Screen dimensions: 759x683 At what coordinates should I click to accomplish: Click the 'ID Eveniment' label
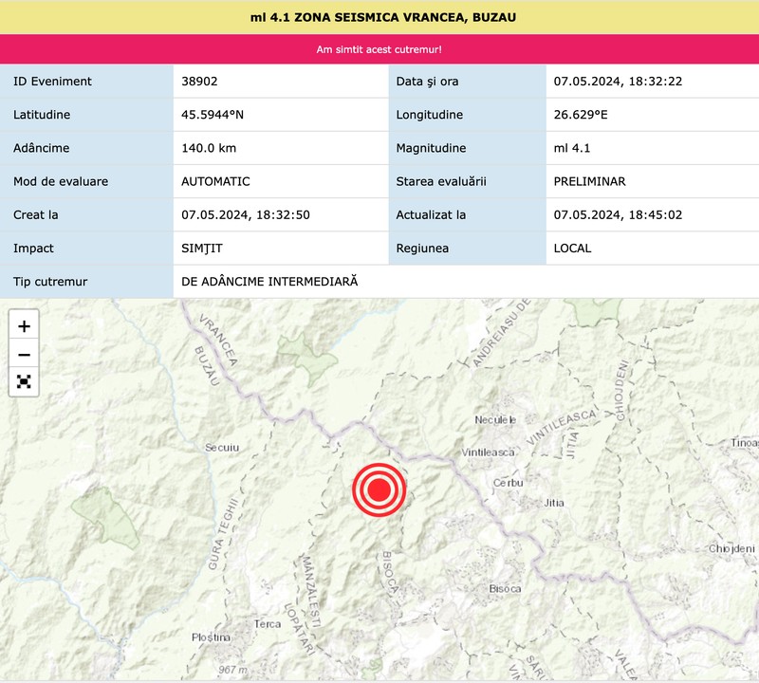52,82
